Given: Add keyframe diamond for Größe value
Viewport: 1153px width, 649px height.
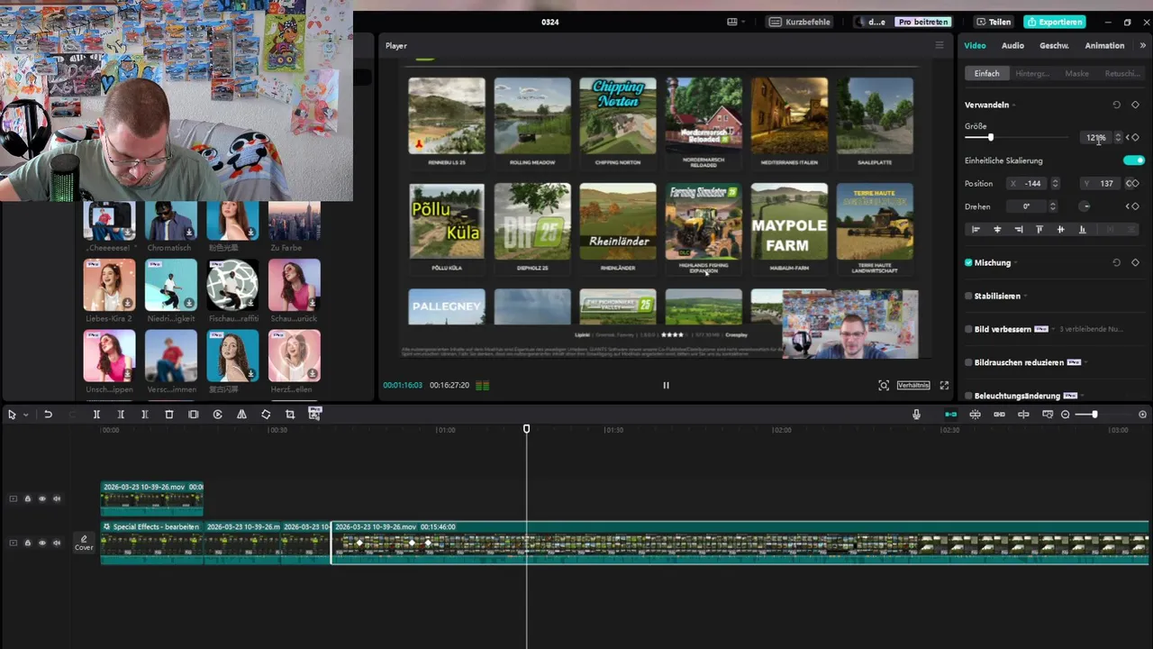Looking at the screenshot, I should [x=1135, y=137].
